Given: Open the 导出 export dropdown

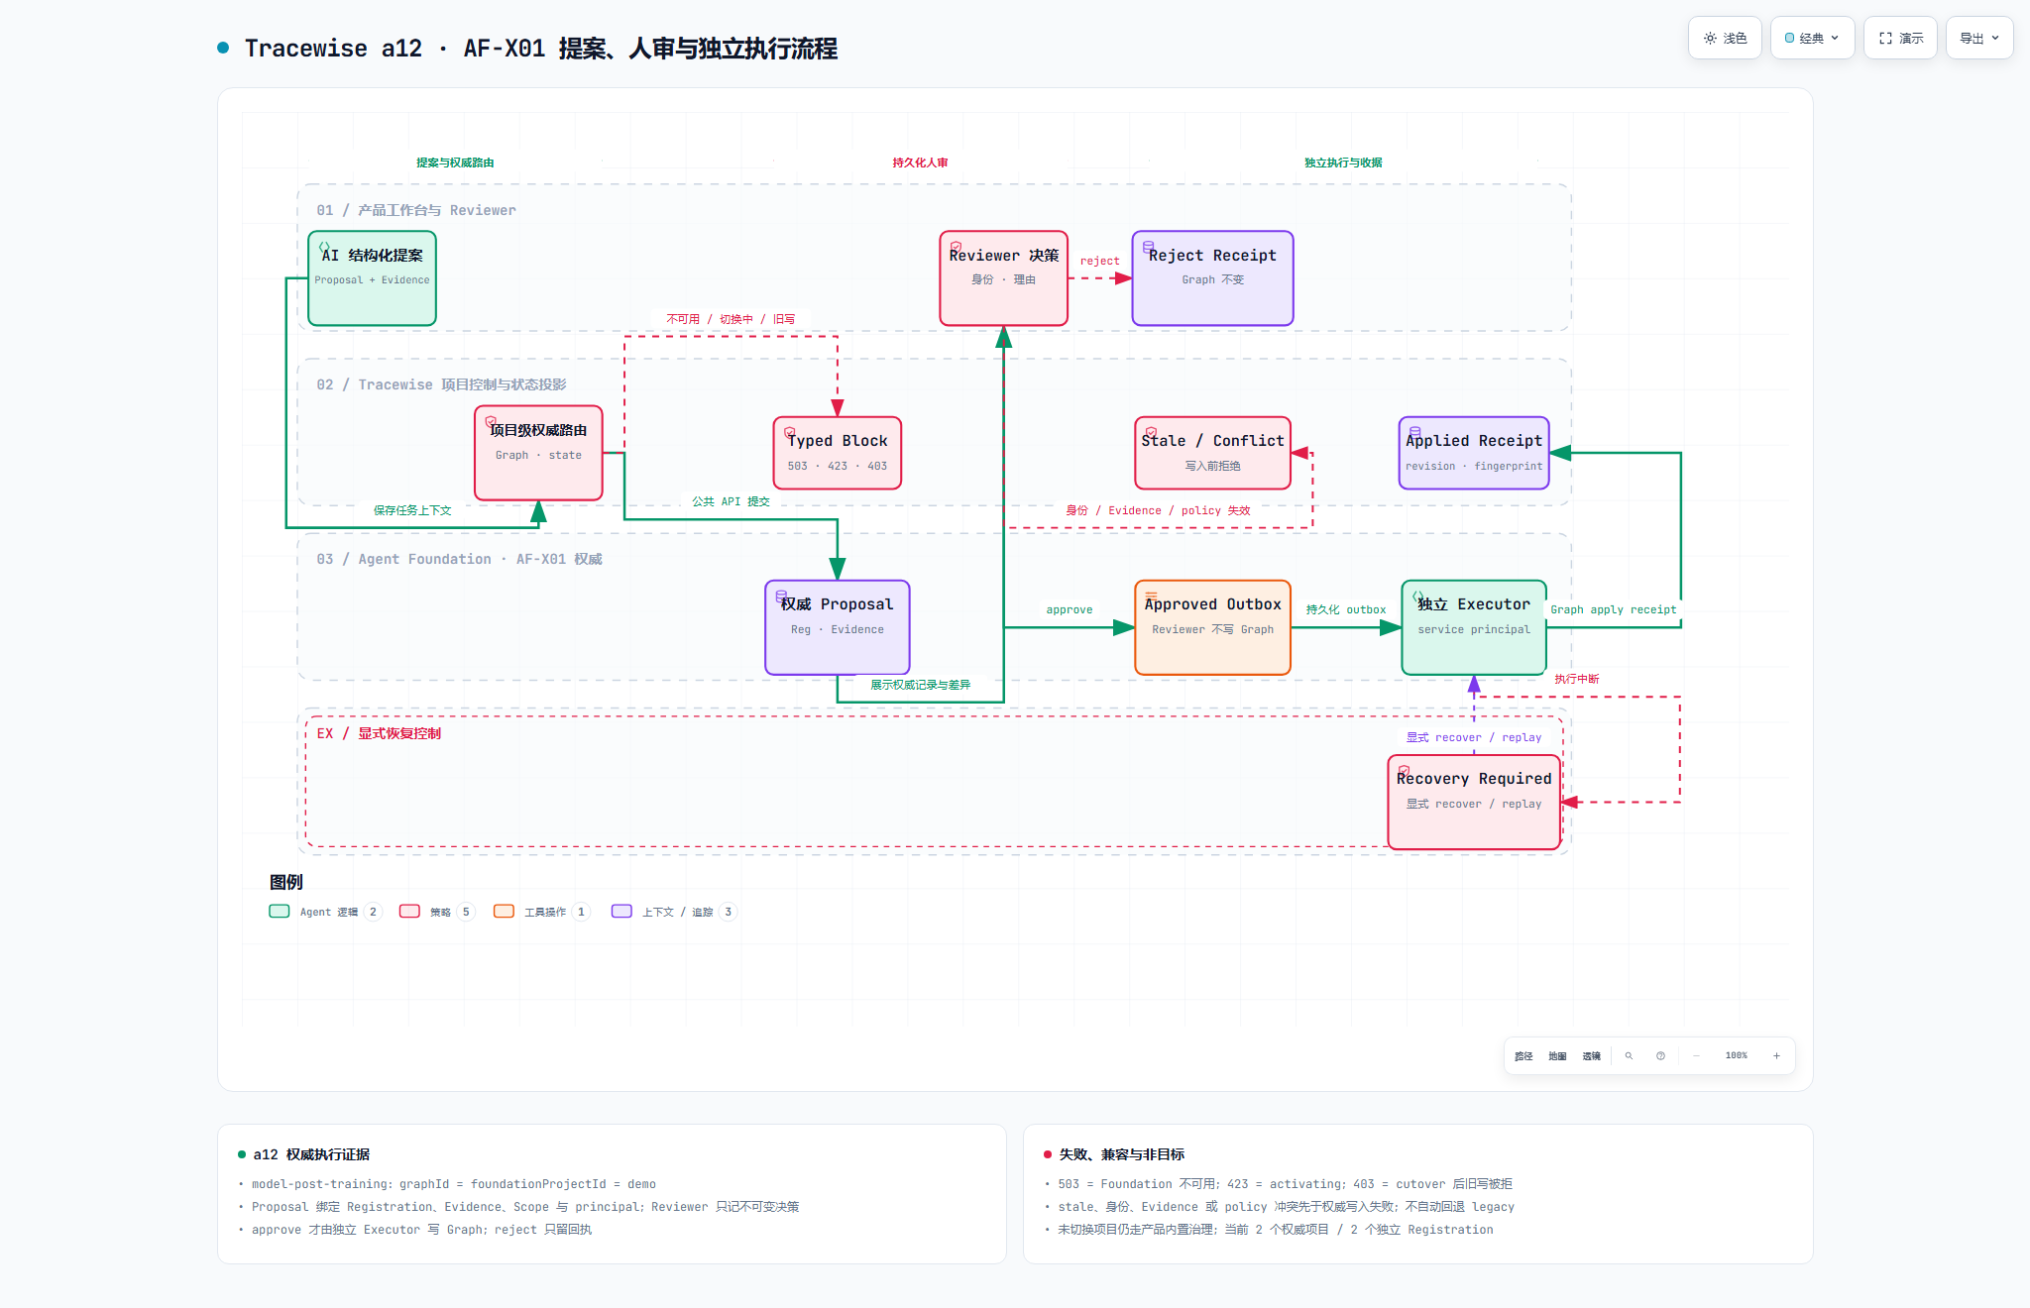Looking at the screenshot, I should point(1979,38).
